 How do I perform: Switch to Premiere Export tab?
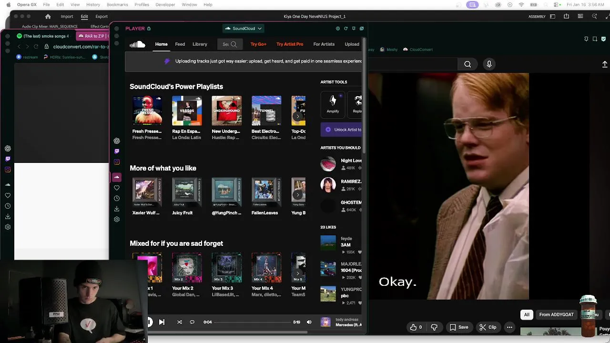(x=102, y=17)
